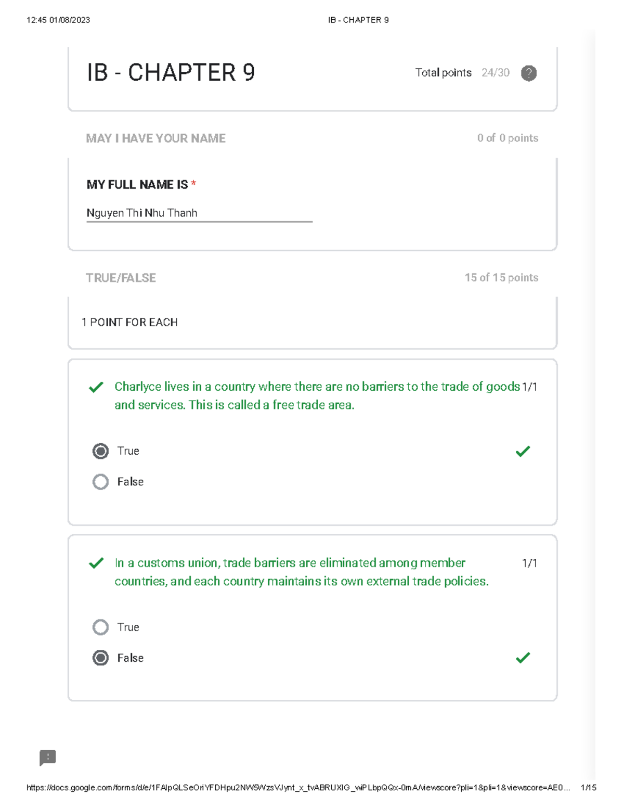This screenshot has height=808, width=624.
Task: Click the MAY I HAVE YOUR NAME header
Action: pos(155,138)
